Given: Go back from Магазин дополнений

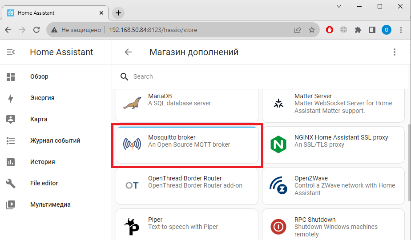Looking at the screenshot, I should [x=128, y=52].
